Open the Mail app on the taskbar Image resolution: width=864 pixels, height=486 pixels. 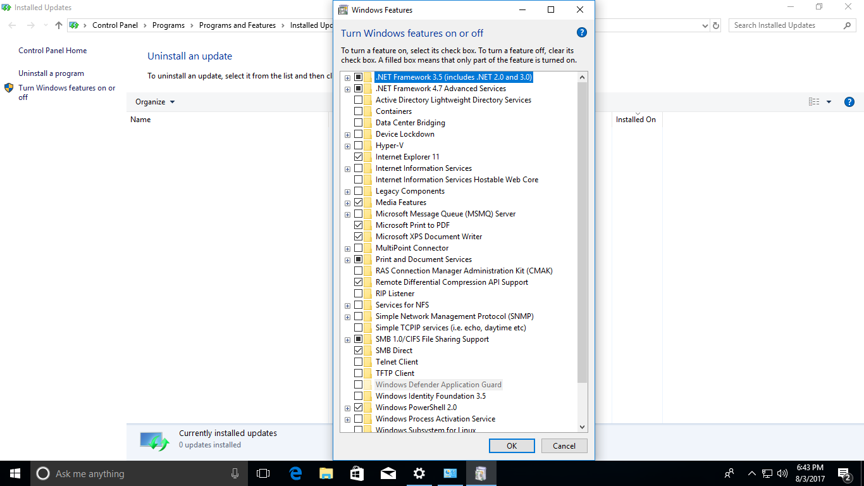[388, 473]
